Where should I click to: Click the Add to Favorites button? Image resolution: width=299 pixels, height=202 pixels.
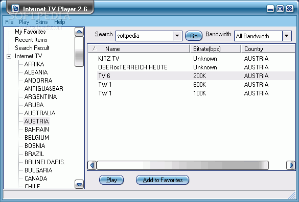pos(163,180)
